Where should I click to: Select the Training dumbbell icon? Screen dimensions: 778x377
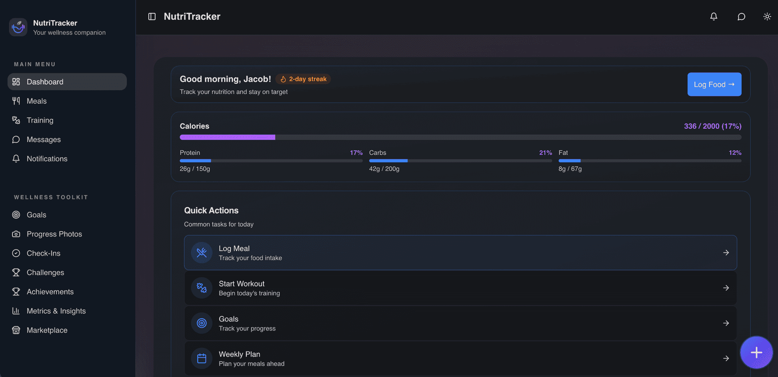[16, 120]
